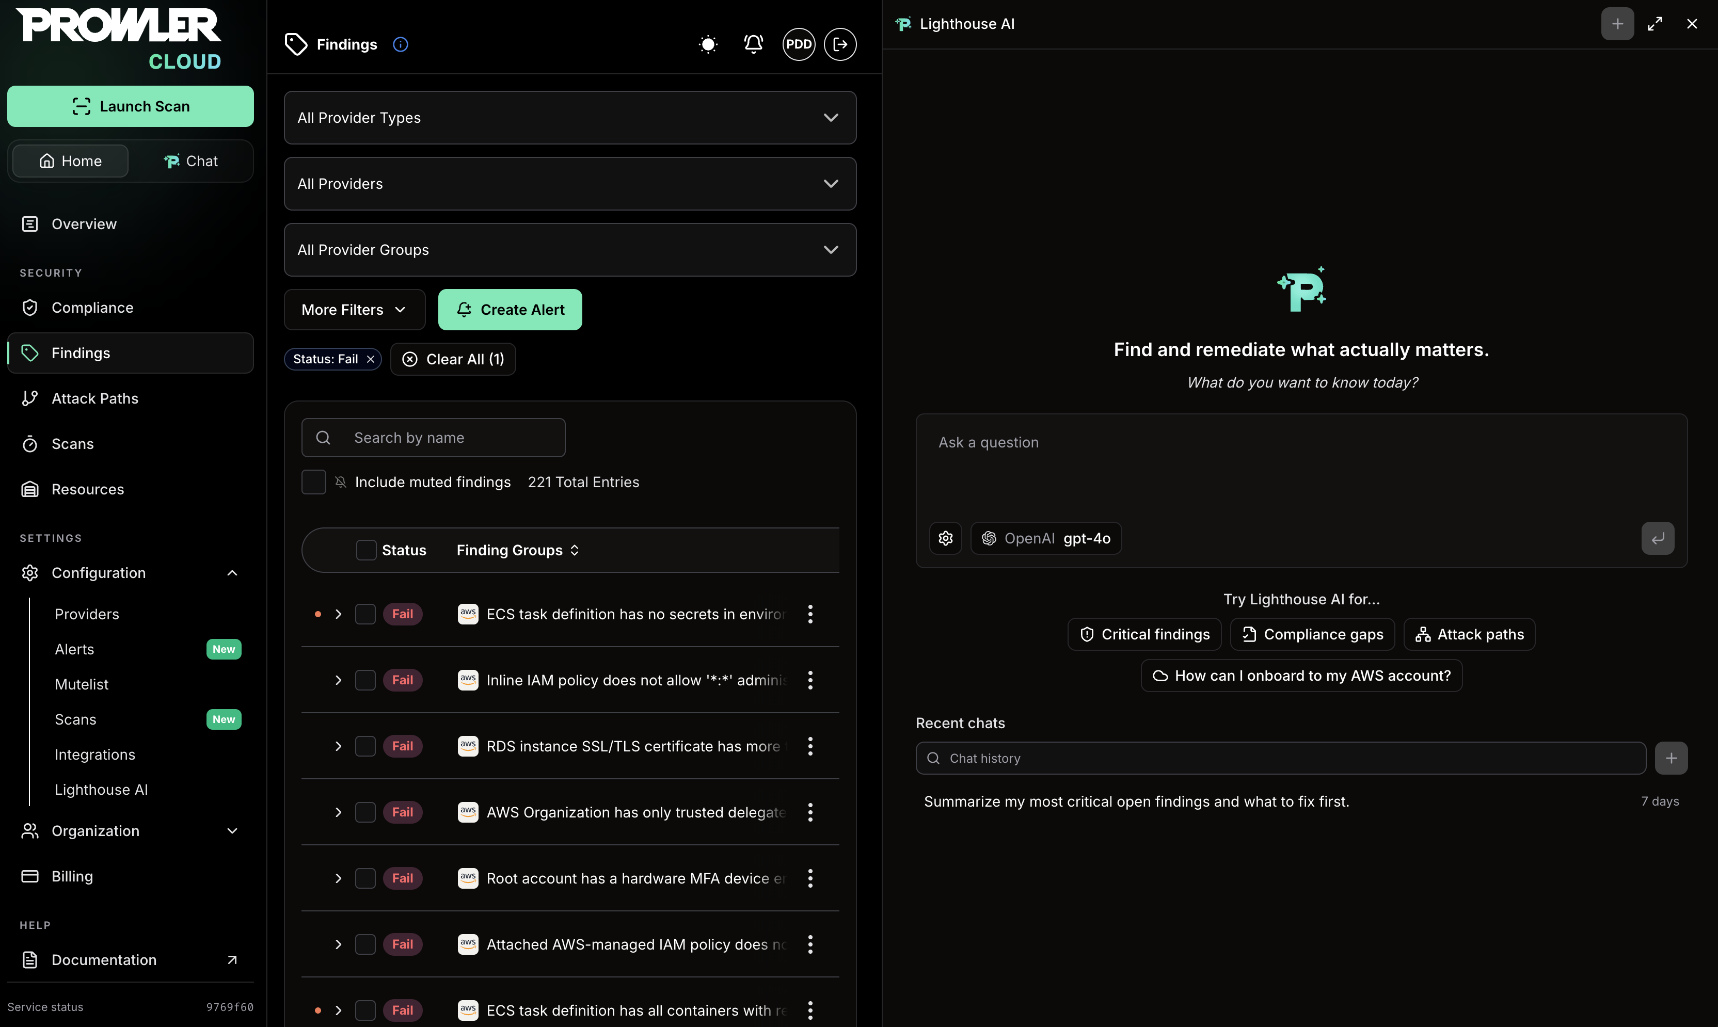The width and height of the screenshot is (1718, 1027).
Task: Select all findings with header checkbox
Action: (366, 550)
